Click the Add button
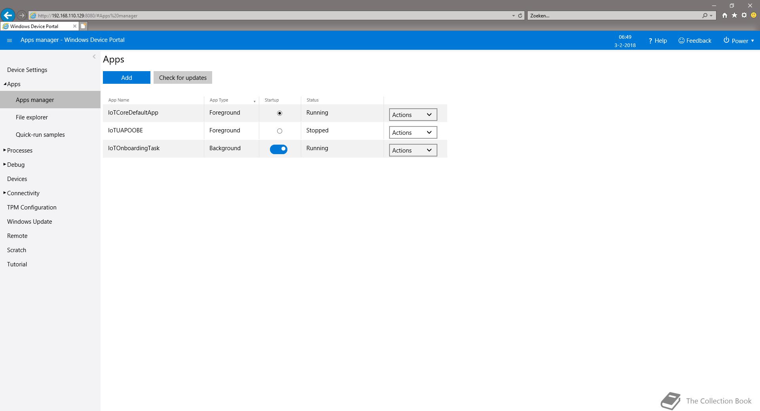 click(127, 77)
